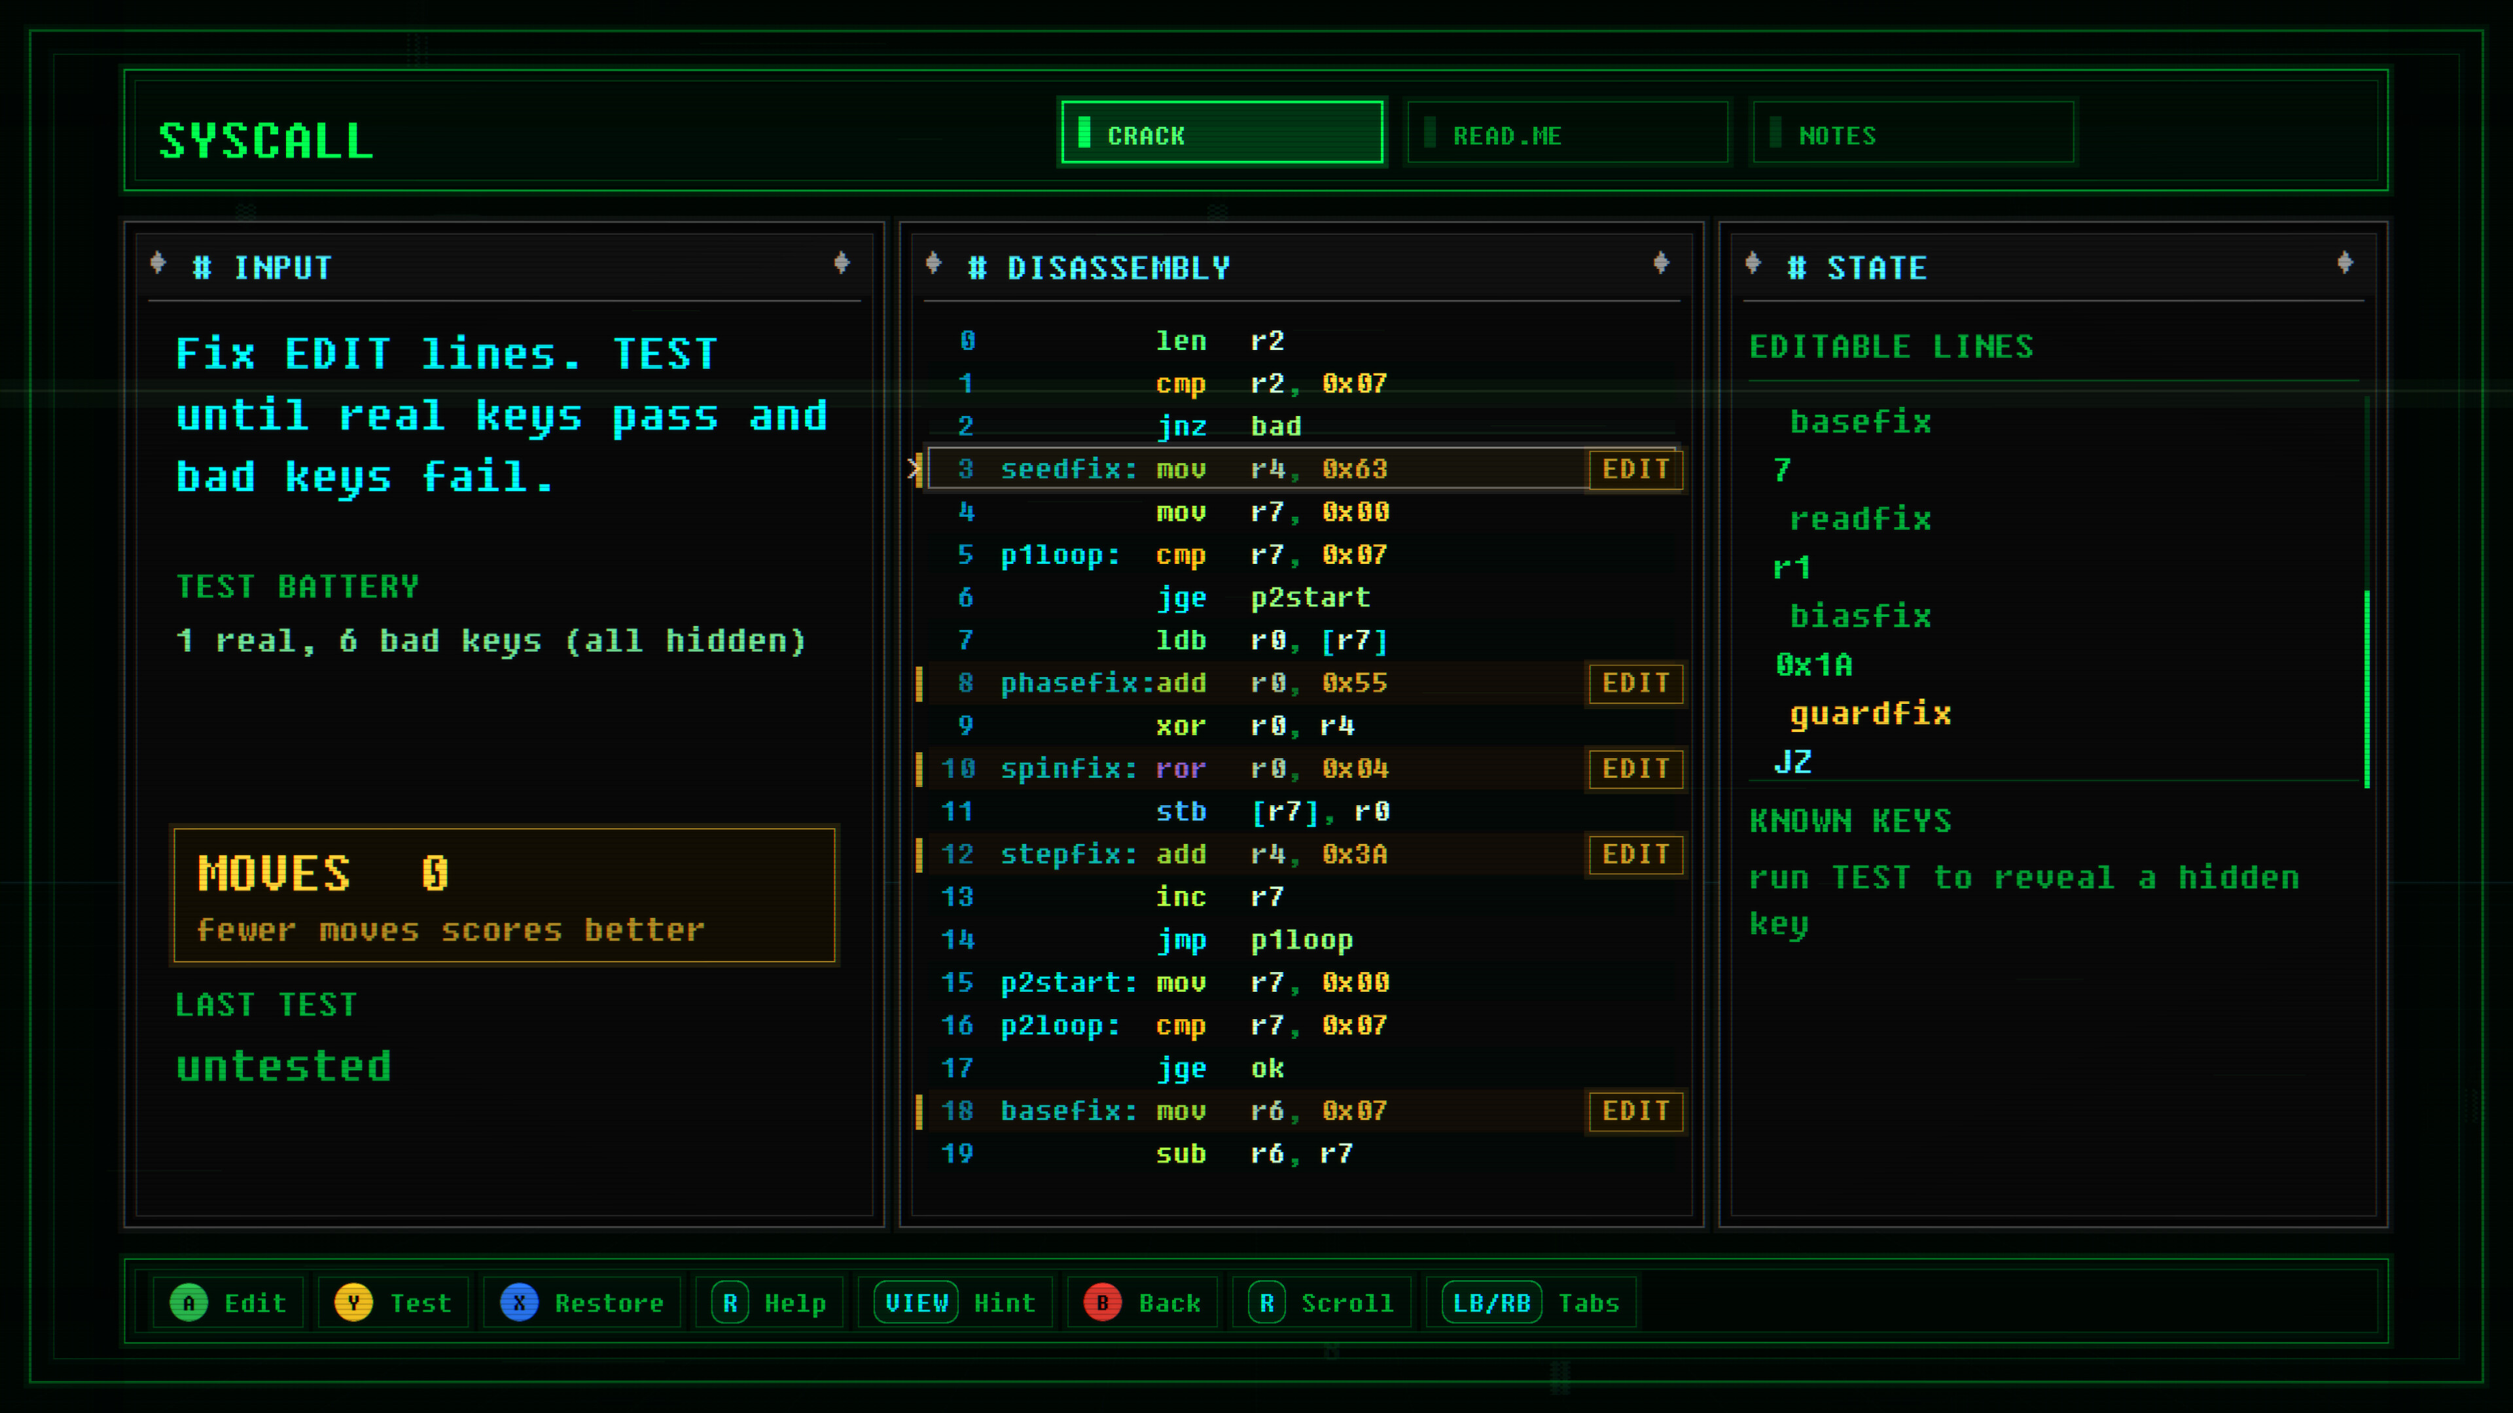The width and height of the screenshot is (2513, 1413).
Task: Click the diamond icon left of INPUT header
Action: 158,262
